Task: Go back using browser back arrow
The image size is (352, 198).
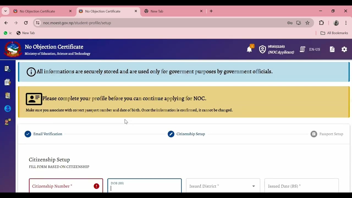Action: 6,23
